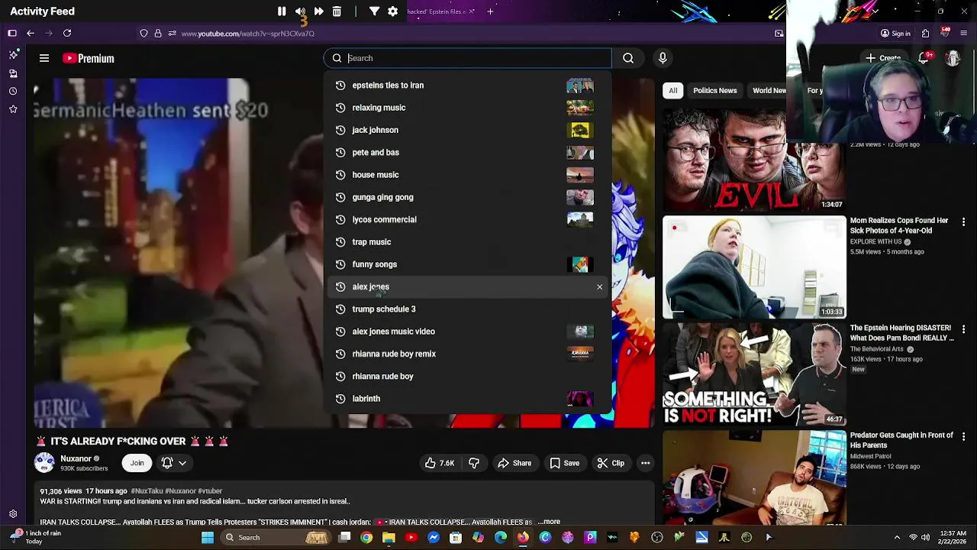977x550 pixels.
Task: Open YouTube notifications bell
Action: (x=924, y=58)
